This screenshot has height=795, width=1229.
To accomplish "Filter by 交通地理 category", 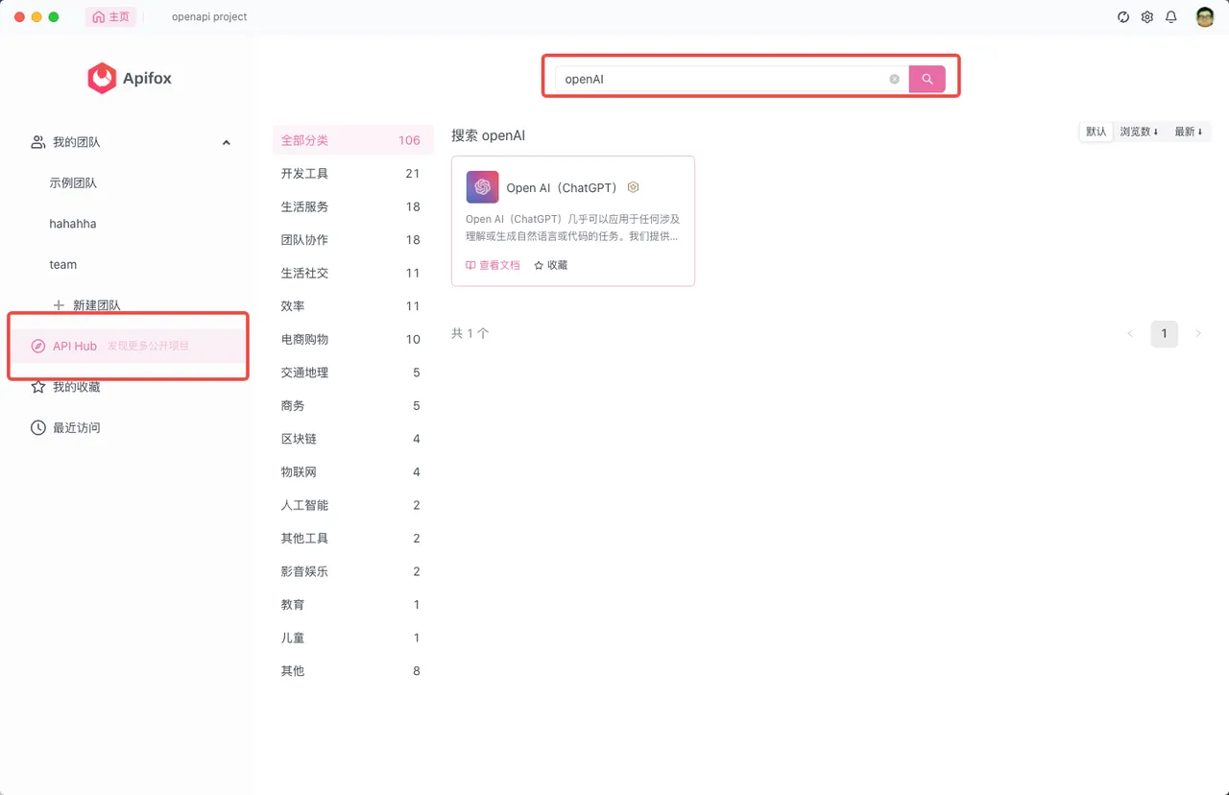I will pos(352,373).
